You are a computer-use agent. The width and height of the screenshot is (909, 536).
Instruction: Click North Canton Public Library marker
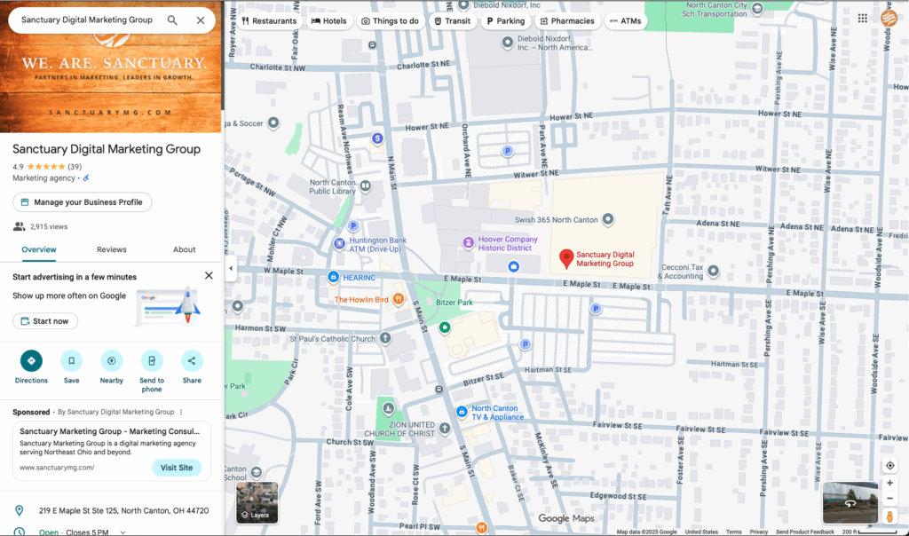pos(366,186)
